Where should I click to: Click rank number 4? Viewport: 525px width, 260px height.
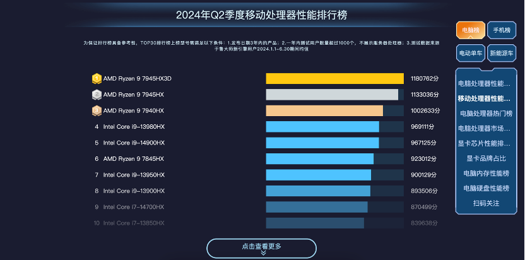pos(97,127)
